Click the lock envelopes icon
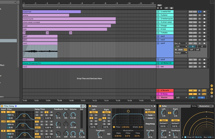 coord(171,8)
